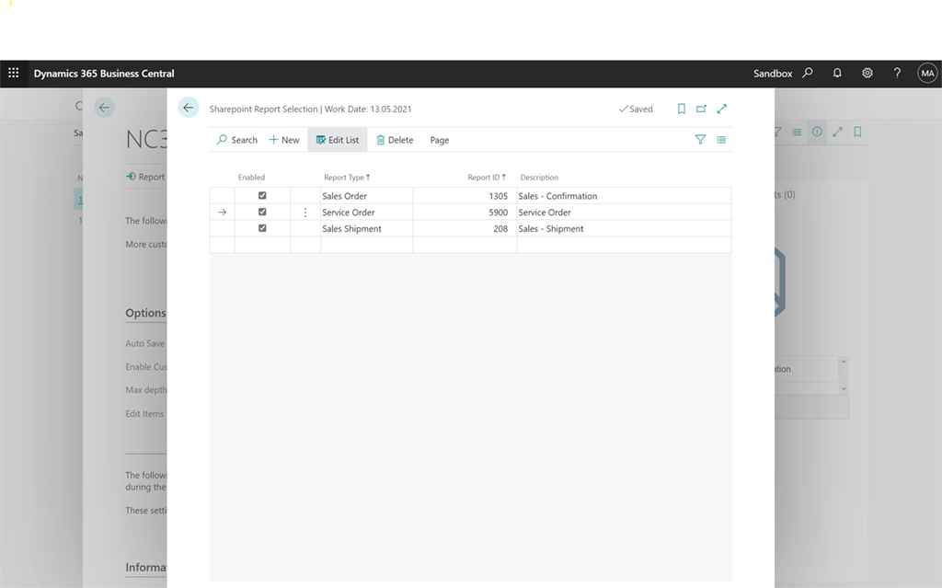The height and width of the screenshot is (588, 942).
Task: Sort by Report Type column header
Action: click(347, 178)
